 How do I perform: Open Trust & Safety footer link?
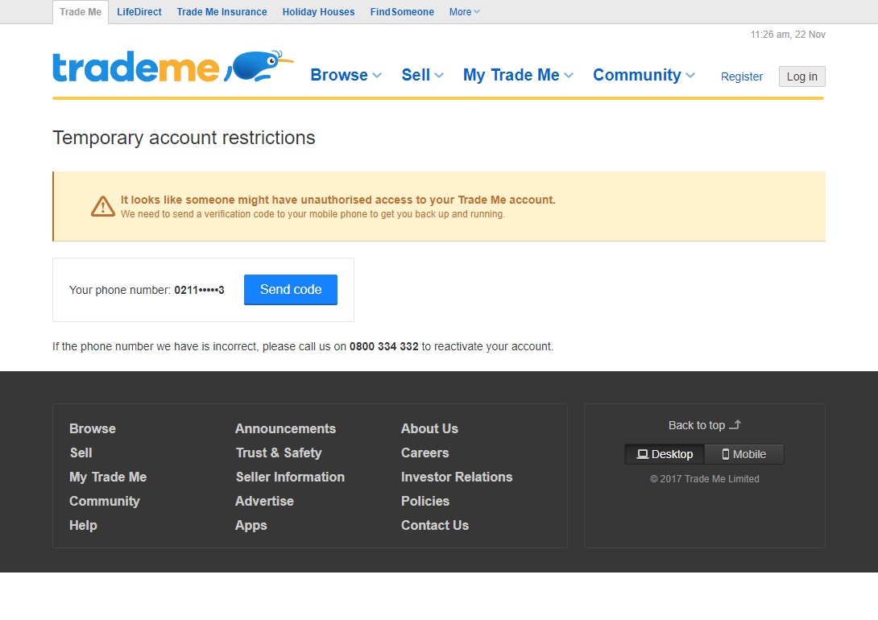tap(279, 453)
